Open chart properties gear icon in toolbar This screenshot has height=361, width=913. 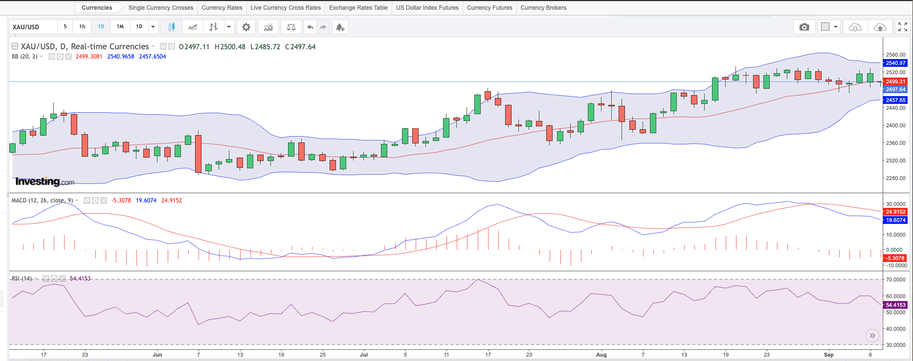click(x=246, y=27)
